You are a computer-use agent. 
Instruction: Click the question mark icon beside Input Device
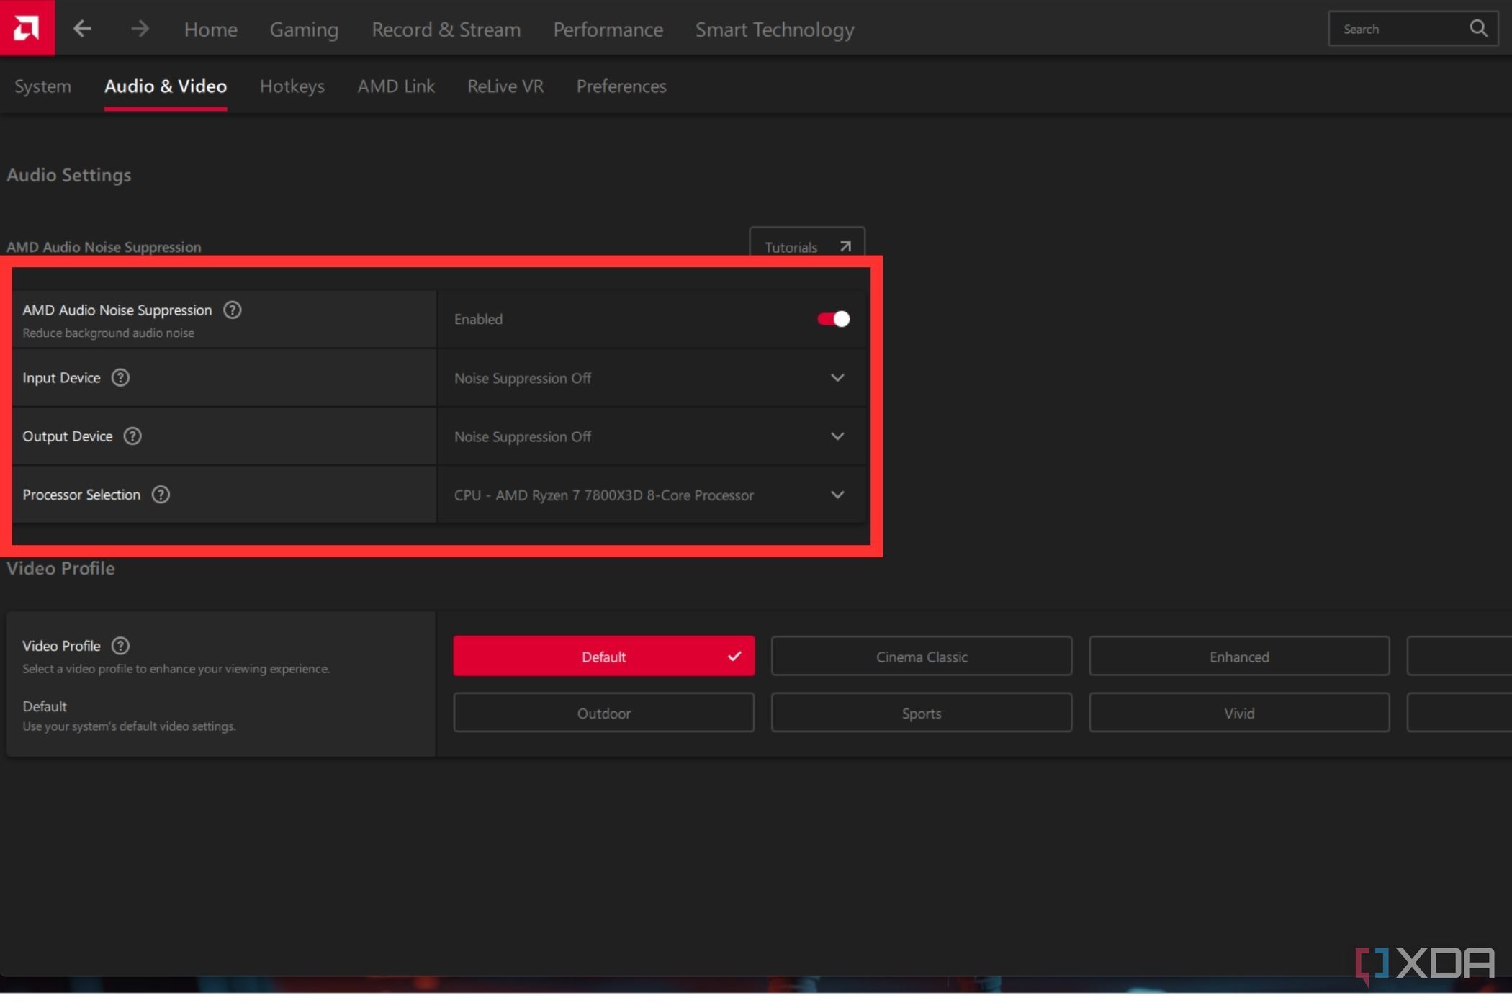tap(120, 377)
